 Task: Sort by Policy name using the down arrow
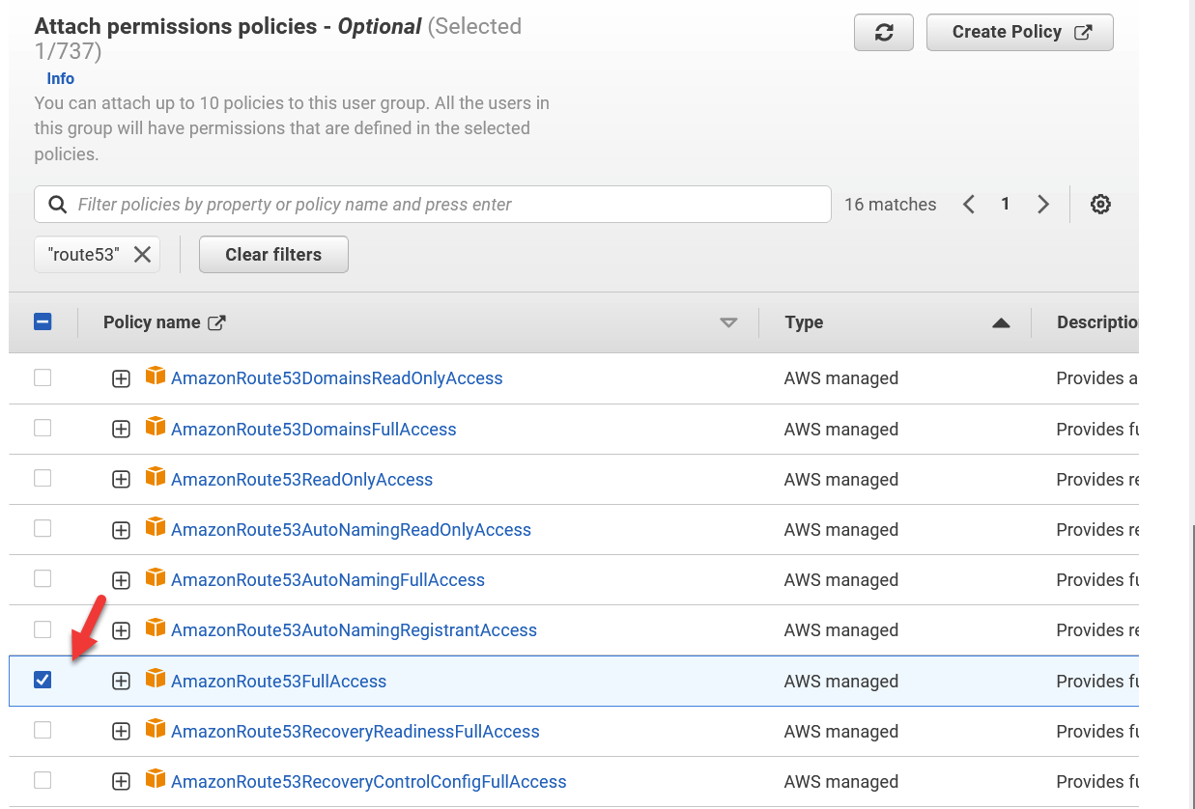click(x=728, y=323)
